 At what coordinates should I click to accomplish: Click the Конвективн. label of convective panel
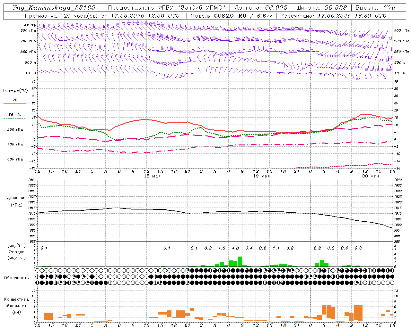click(x=17, y=299)
